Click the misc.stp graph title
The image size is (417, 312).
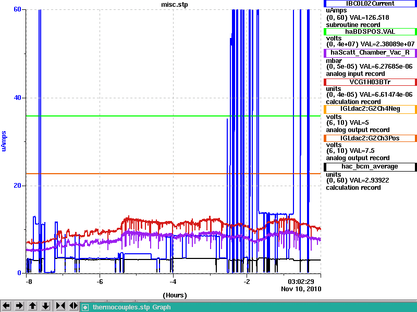pyautogui.click(x=175, y=5)
